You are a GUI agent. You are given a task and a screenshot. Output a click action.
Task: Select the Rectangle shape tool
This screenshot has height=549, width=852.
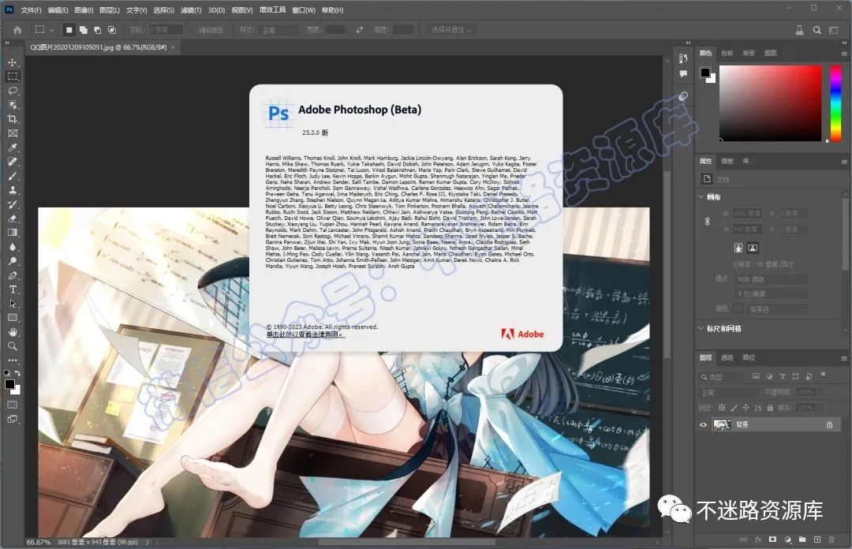(13, 317)
